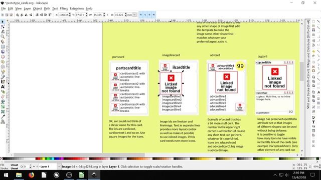This screenshot has width=321, height=180.
Task: Step the opacity O spinner
Action: (x=30, y=166)
